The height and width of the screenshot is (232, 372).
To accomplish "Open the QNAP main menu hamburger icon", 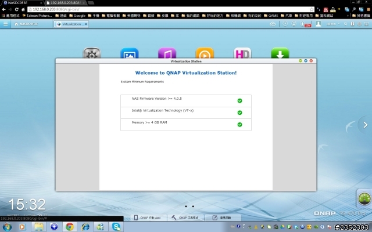I will pyautogui.click(x=5, y=24).
